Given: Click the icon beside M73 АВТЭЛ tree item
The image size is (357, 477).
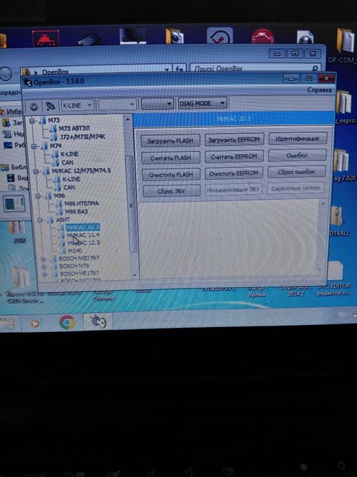Looking at the screenshot, I should coord(54,128).
